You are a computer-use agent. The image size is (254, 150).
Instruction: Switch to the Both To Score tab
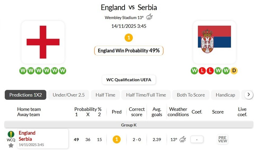click(x=191, y=95)
